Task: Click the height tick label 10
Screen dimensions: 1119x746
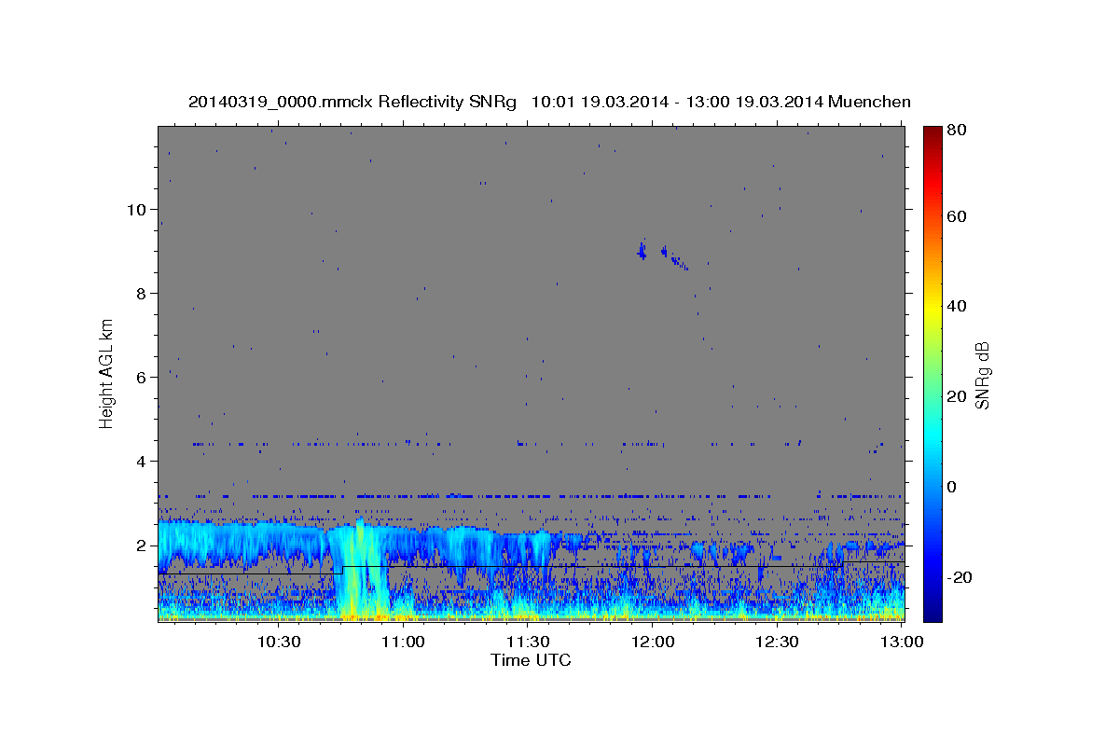Action: point(136,209)
